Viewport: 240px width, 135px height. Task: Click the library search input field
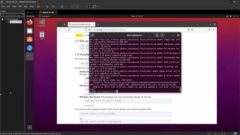[x=11, y=15]
